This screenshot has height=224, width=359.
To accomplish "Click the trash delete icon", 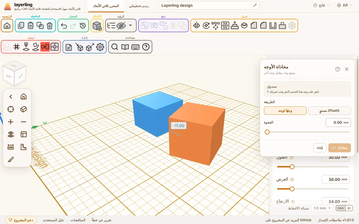I will click(x=50, y=26).
